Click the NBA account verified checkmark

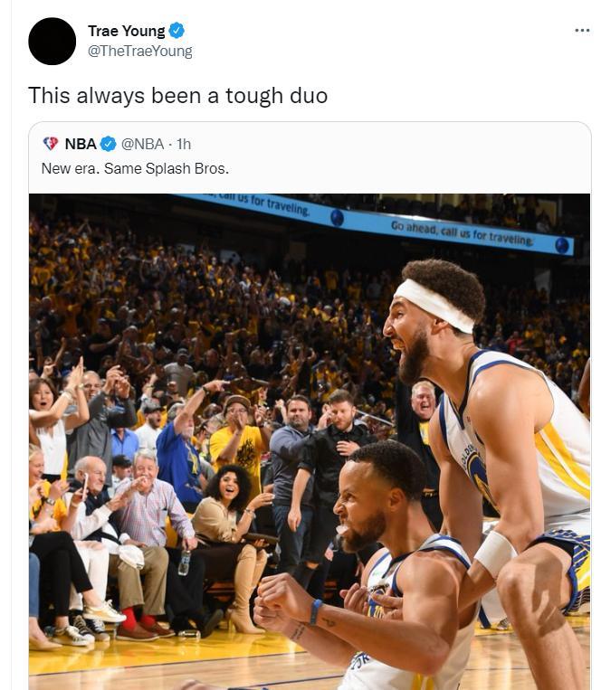tap(109, 144)
